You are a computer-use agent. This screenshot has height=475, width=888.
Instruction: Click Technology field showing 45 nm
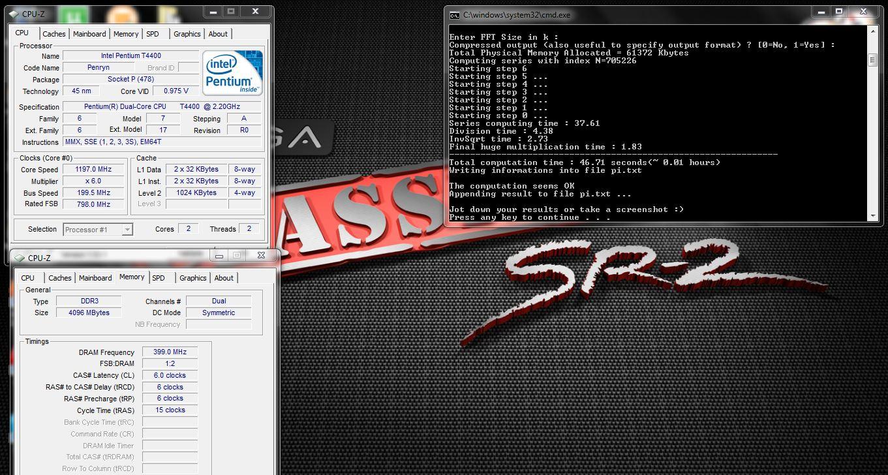[x=81, y=91]
